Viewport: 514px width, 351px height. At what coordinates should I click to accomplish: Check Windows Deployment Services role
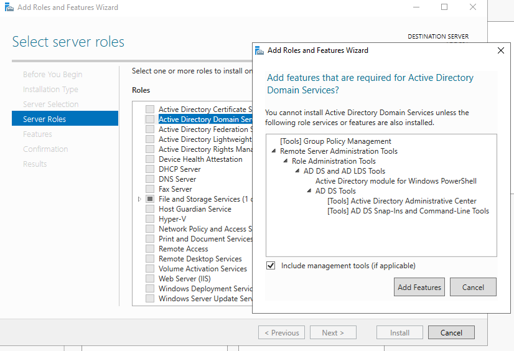[x=150, y=289]
